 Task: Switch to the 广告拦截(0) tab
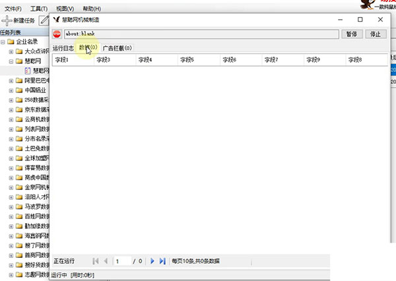pos(117,48)
